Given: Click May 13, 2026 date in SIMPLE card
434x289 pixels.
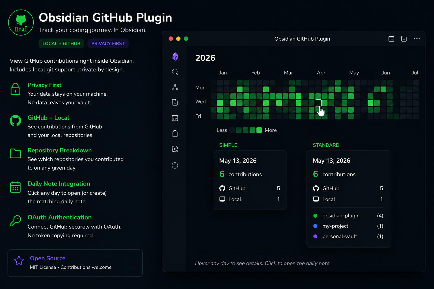Looking at the screenshot, I should 238,161.
